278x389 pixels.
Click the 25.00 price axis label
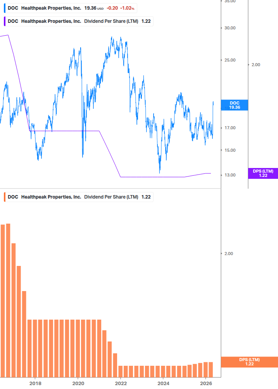[x=230, y=60]
